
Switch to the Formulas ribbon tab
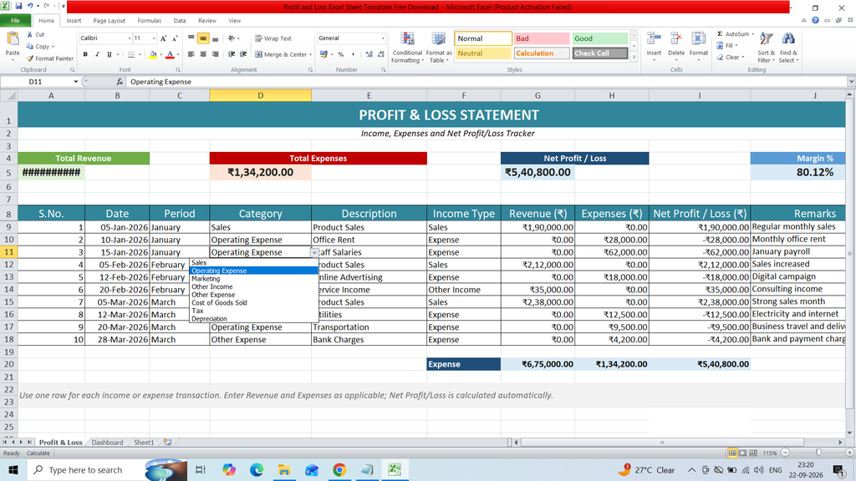click(149, 21)
